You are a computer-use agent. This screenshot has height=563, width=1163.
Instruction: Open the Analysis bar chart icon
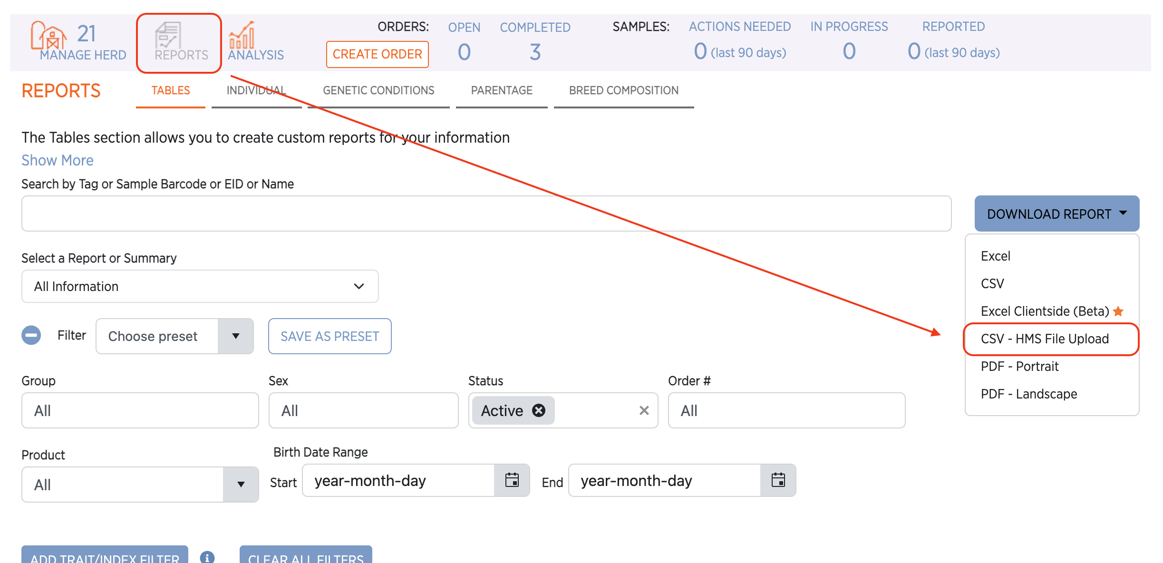tap(242, 35)
